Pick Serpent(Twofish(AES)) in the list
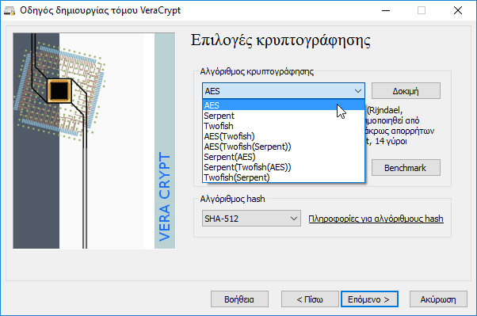This screenshot has height=316, width=477. point(283,167)
